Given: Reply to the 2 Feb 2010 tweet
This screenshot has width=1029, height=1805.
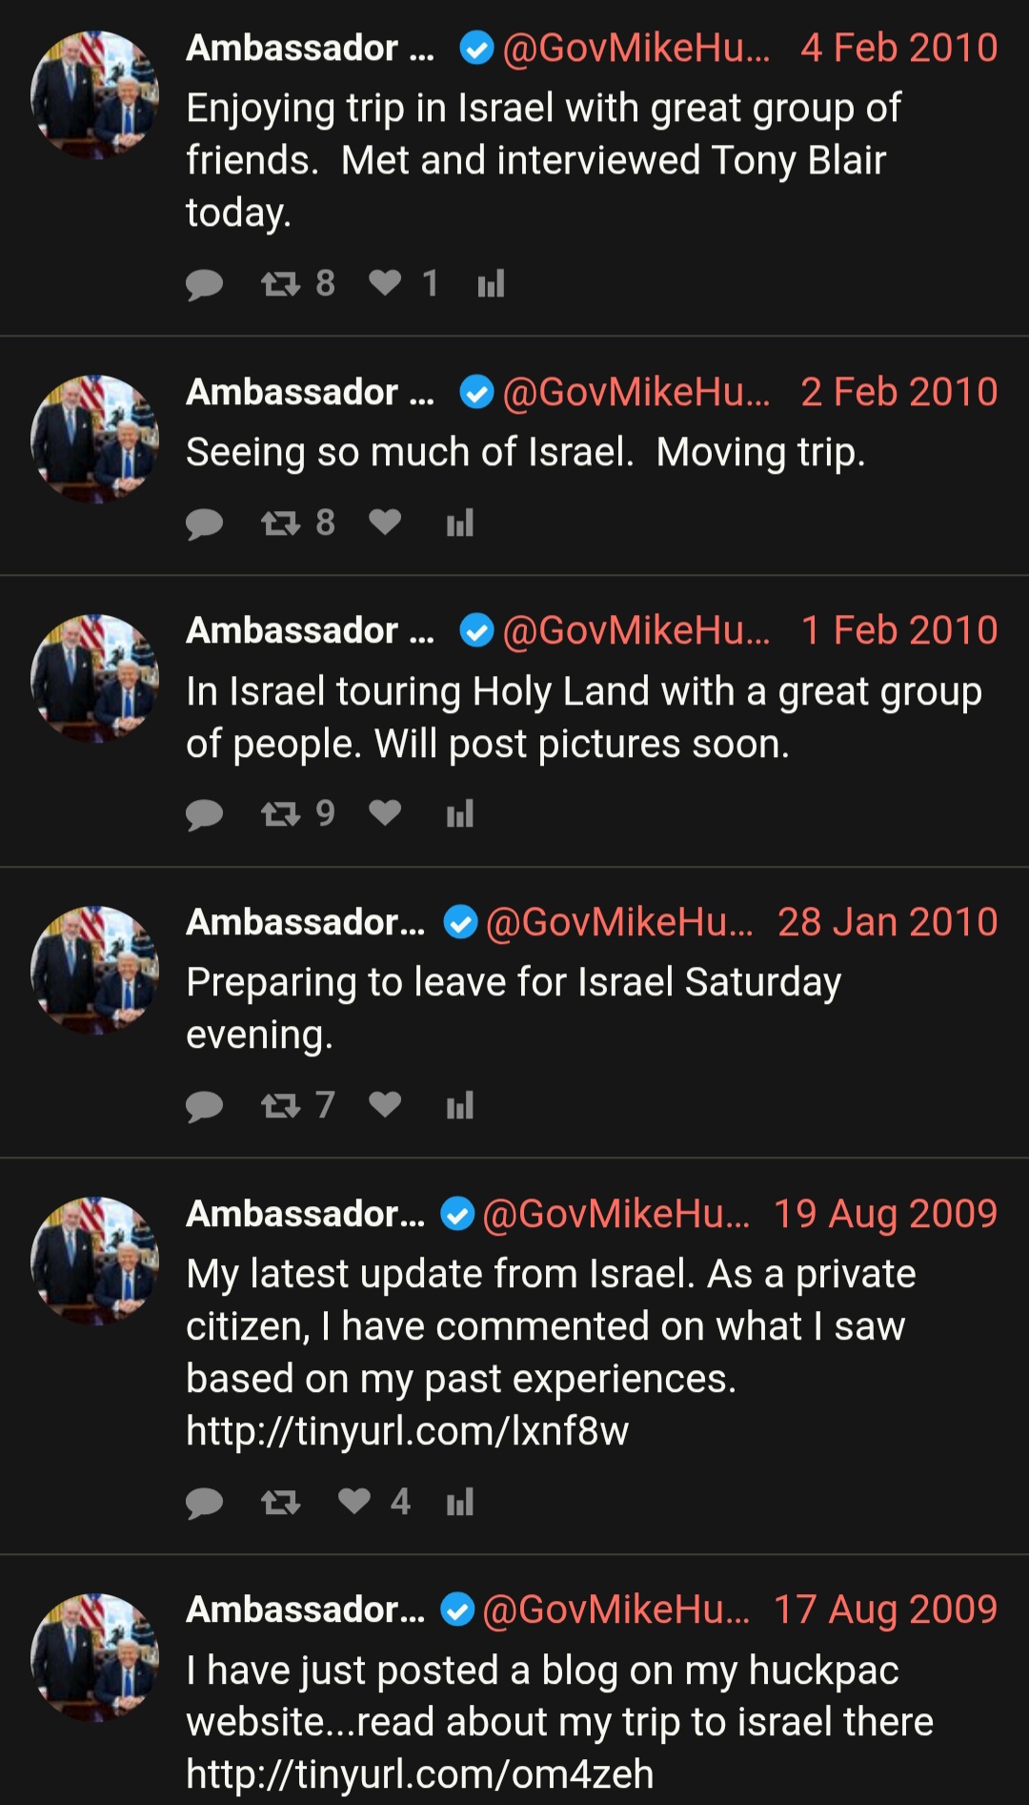Looking at the screenshot, I should coord(204,523).
